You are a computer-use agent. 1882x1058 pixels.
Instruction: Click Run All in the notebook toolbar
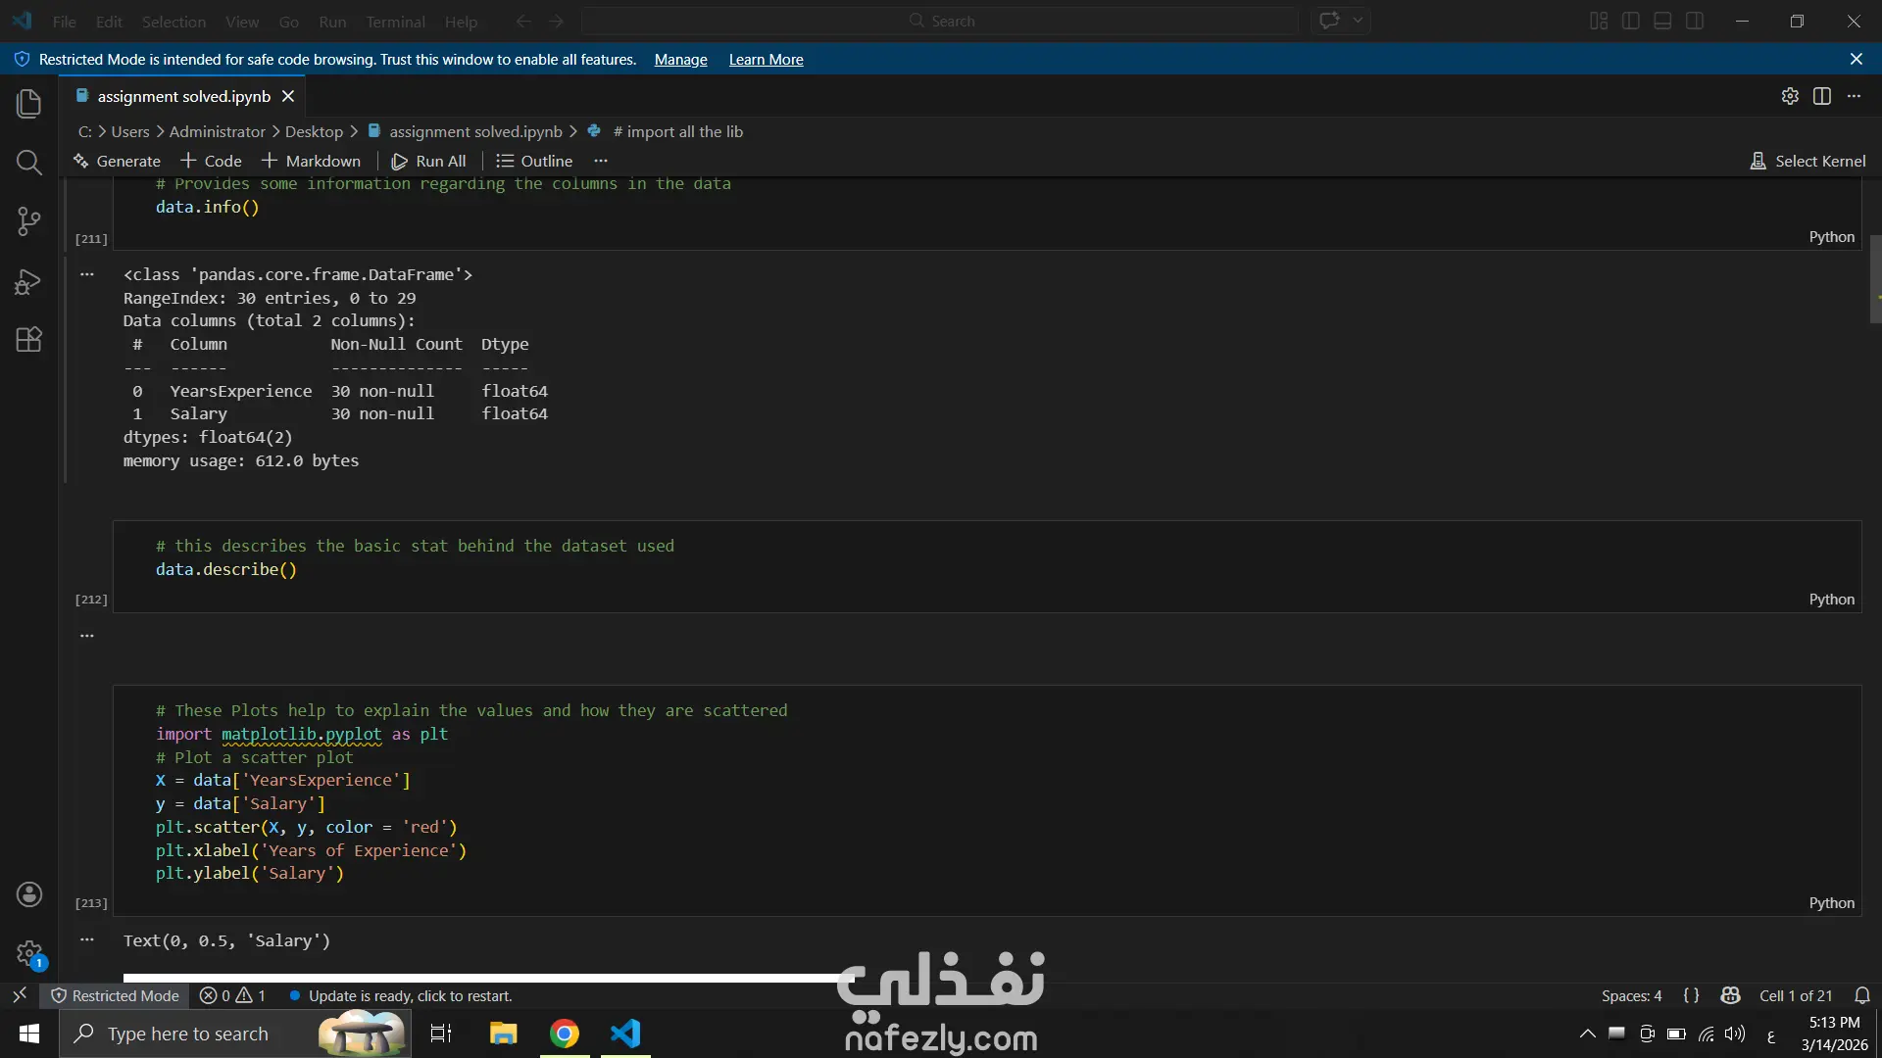(429, 161)
